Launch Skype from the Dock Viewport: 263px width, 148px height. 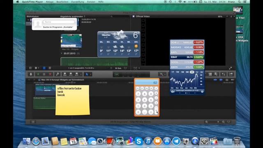[x=139, y=141]
